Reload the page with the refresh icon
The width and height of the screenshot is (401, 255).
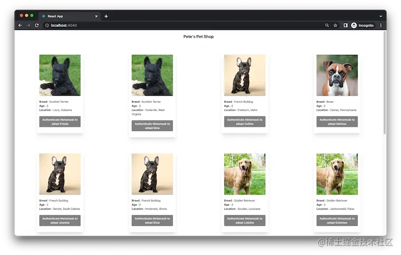(37, 25)
